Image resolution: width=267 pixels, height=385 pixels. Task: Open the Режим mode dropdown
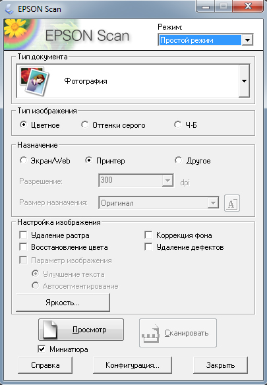(x=205, y=40)
